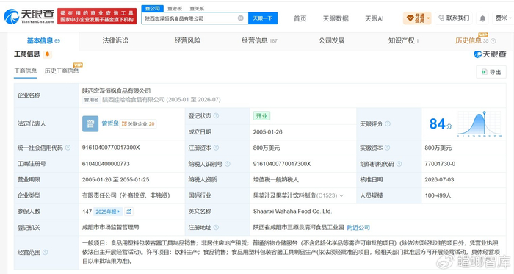
Task: Click 天眼一下 search button
Action: (x=263, y=18)
